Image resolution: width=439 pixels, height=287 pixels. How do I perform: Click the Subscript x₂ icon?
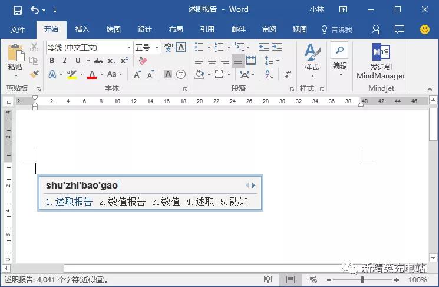[x=111, y=61]
